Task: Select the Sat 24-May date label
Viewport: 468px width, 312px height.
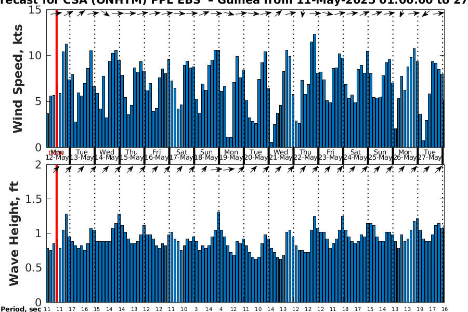Action: (356, 154)
